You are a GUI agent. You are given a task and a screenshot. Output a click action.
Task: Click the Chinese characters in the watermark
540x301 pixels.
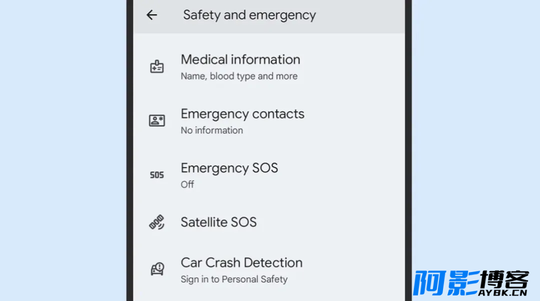(x=471, y=281)
